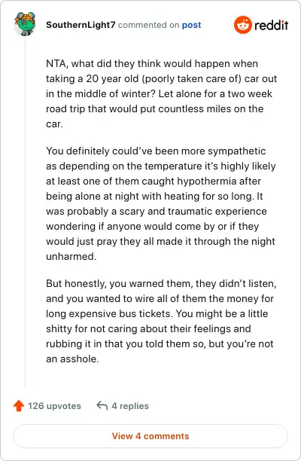The image size is (301, 461).
Task: Click the single-word line "unharmed."
Action: (x=71, y=256)
